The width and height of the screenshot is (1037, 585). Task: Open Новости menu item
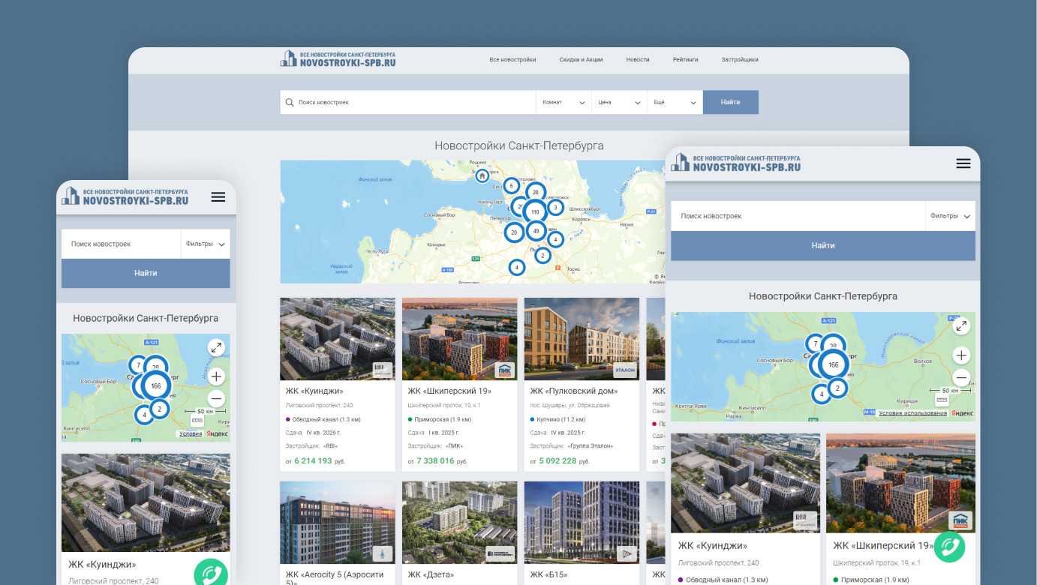(638, 59)
